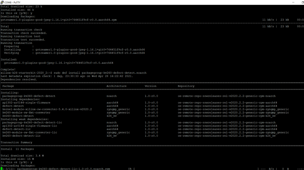Viewport: 304px width, 170px height.
Task: Click the kv260-module-sw-fmt-converter package name
Action: point(26,113)
